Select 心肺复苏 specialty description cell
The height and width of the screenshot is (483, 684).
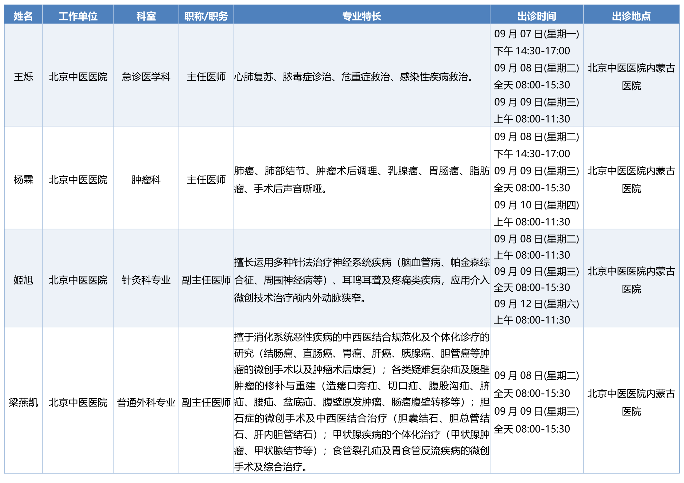[362, 77]
